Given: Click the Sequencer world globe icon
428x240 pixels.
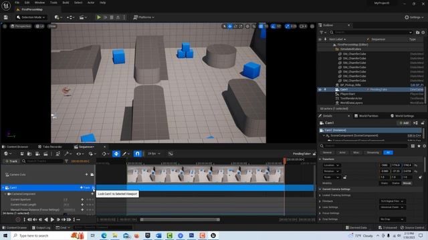Looking at the screenshot, I should [7, 154].
